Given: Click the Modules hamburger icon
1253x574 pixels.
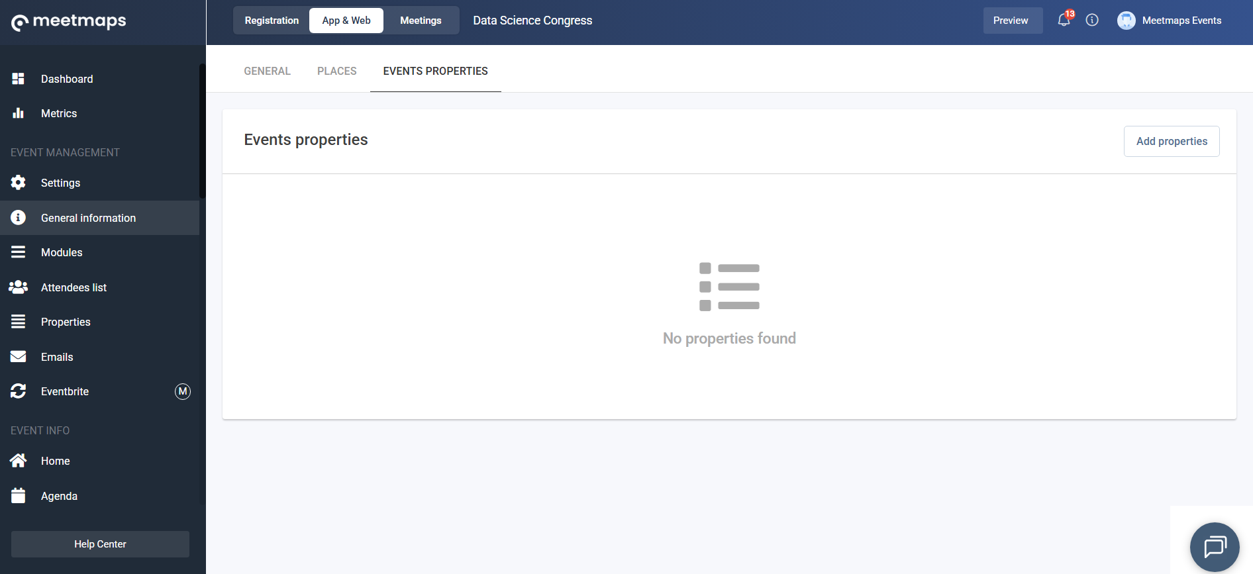Looking at the screenshot, I should tap(19, 252).
